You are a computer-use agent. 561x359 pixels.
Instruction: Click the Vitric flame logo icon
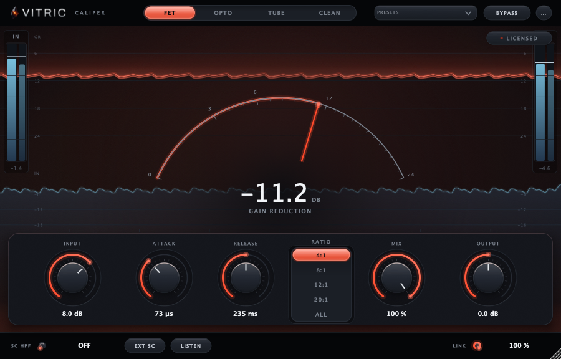click(14, 13)
